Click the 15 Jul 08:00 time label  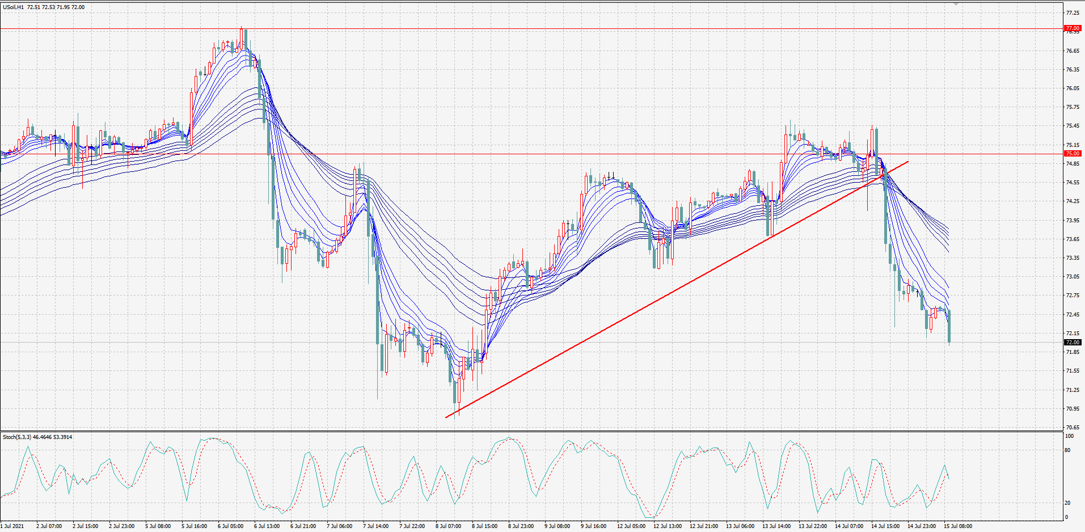click(958, 526)
